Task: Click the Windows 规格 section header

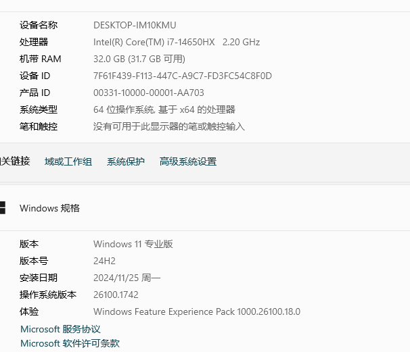Action: (x=49, y=208)
